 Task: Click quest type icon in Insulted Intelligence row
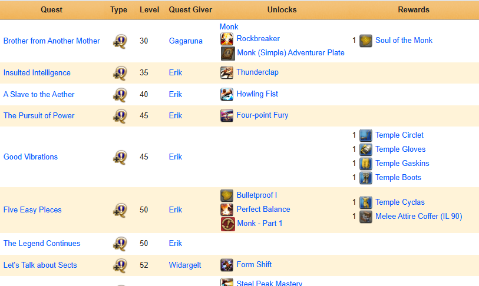(120, 73)
